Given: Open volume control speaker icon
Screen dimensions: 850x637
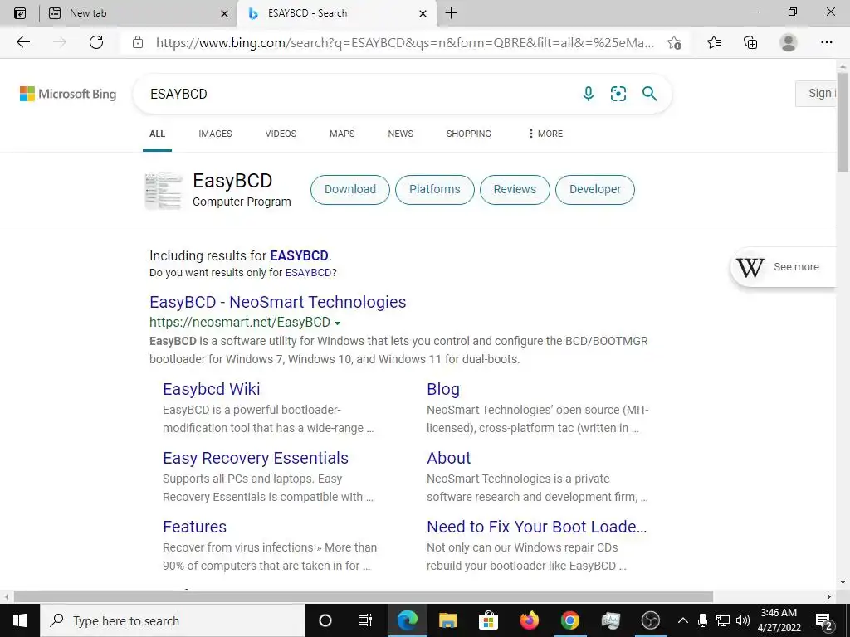Looking at the screenshot, I should click(x=743, y=620).
